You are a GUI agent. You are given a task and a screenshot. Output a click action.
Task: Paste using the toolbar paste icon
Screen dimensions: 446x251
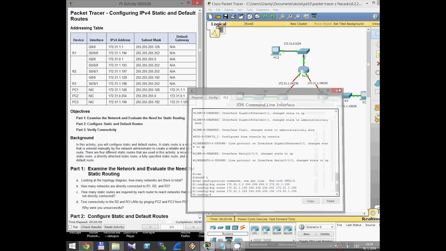[x=257, y=16]
